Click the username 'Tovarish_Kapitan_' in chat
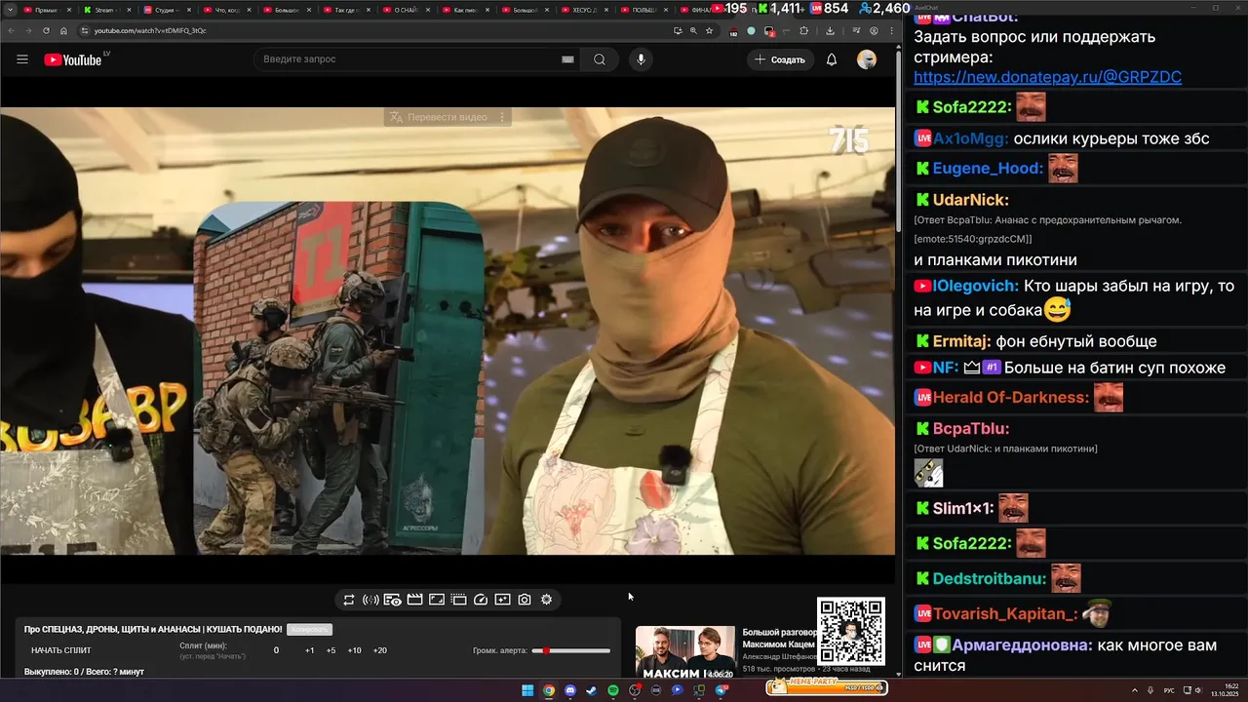Viewport: 1248px width, 702px height. (x=1005, y=613)
